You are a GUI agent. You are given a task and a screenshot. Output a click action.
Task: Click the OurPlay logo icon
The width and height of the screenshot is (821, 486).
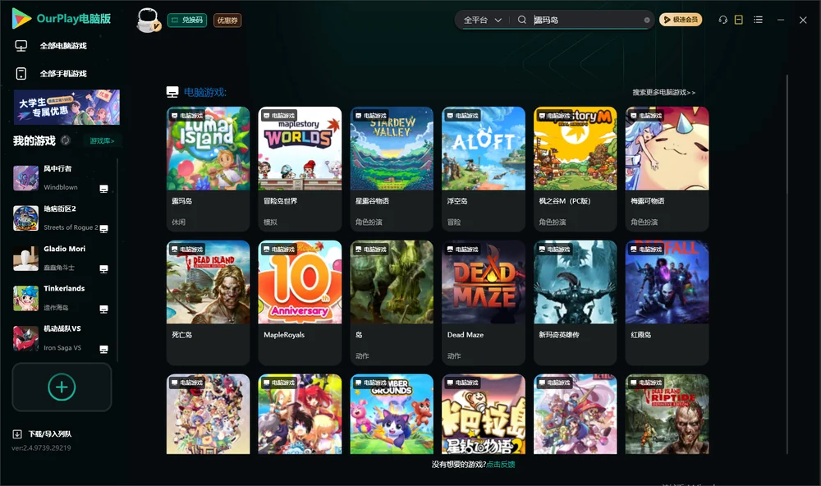coord(21,18)
